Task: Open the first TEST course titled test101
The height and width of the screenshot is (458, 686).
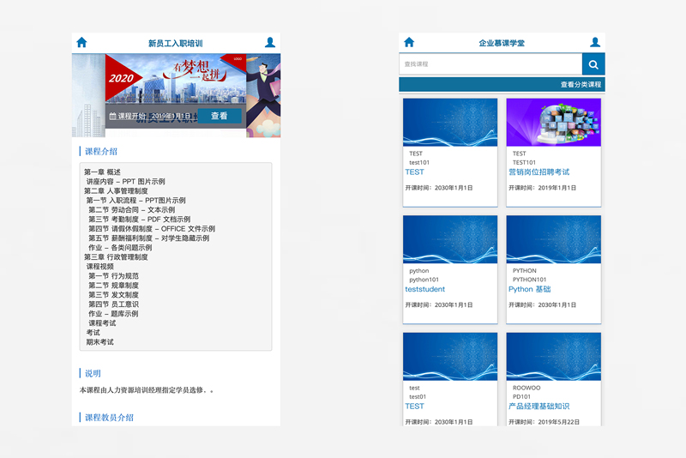Action: coord(414,172)
